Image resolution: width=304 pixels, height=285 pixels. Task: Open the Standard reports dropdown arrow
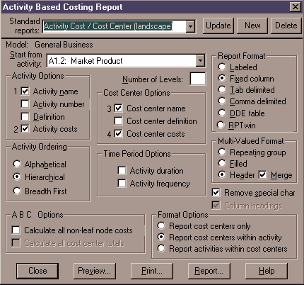click(190, 26)
